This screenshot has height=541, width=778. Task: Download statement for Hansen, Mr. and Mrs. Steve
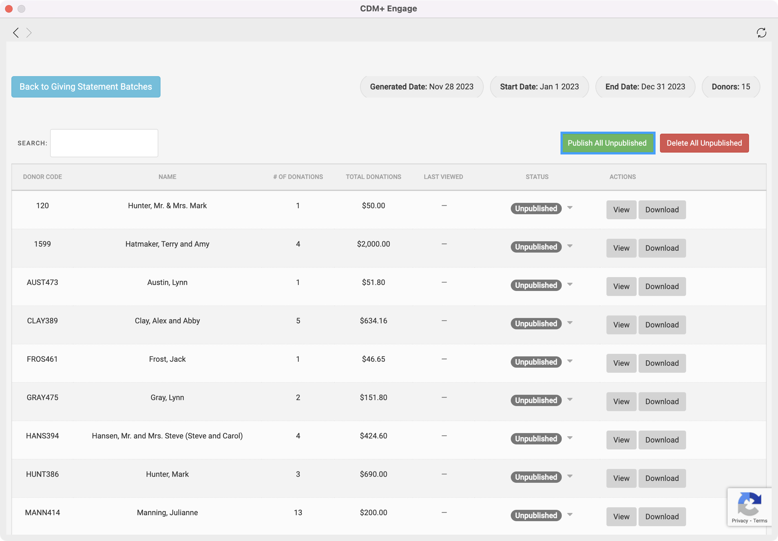pyautogui.click(x=662, y=440)
